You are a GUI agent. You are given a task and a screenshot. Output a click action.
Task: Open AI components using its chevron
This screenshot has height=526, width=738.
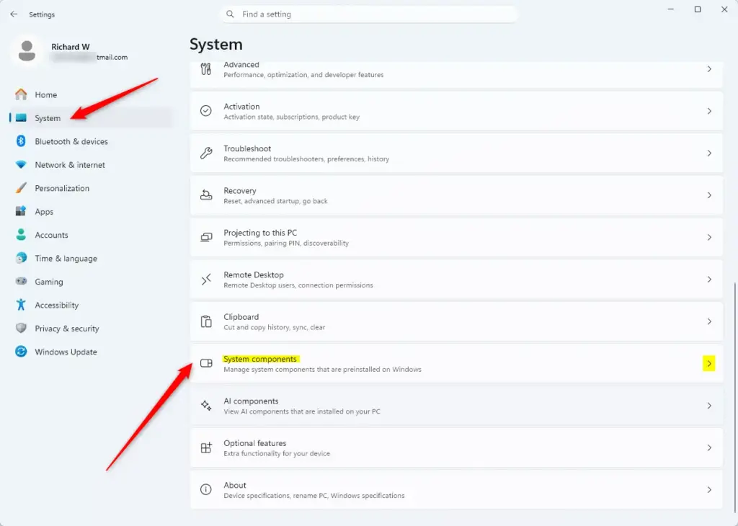point(709,406)
